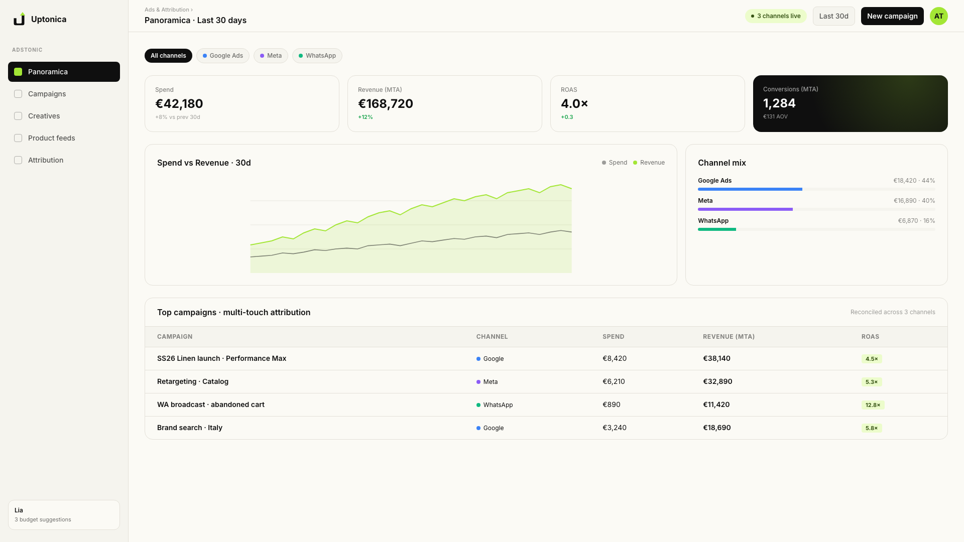
Task: Click the green Panoramica sidebar icon
Action: 18,72
